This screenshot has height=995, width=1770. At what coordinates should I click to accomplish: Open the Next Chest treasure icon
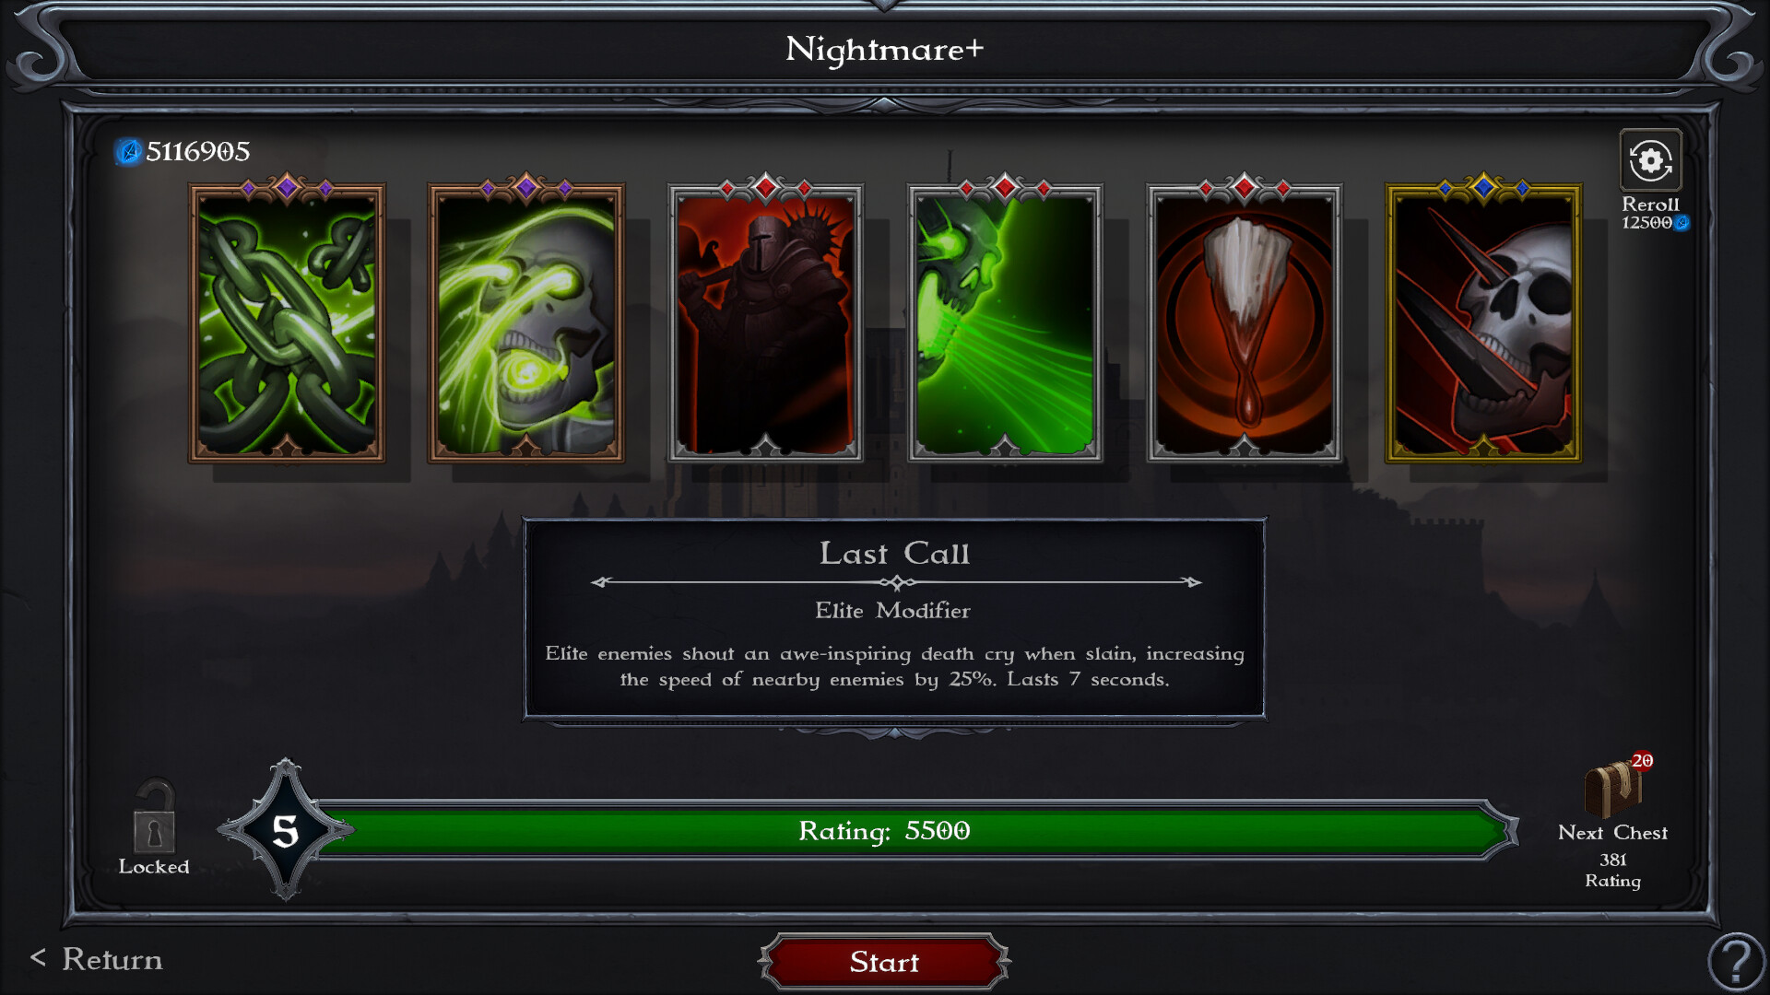tap(1612, 790)
